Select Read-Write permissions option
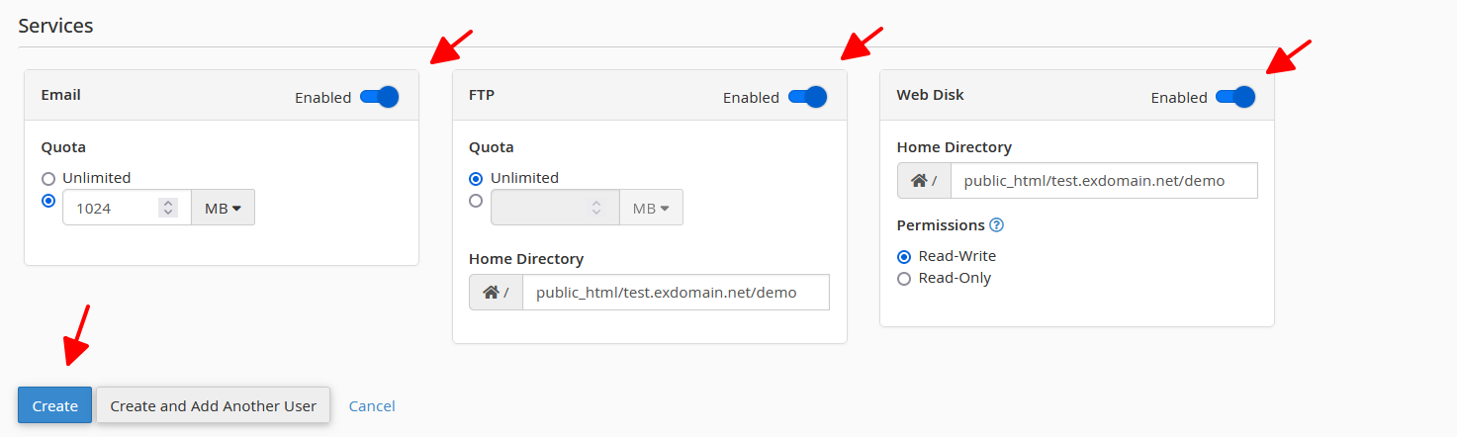 904,257
